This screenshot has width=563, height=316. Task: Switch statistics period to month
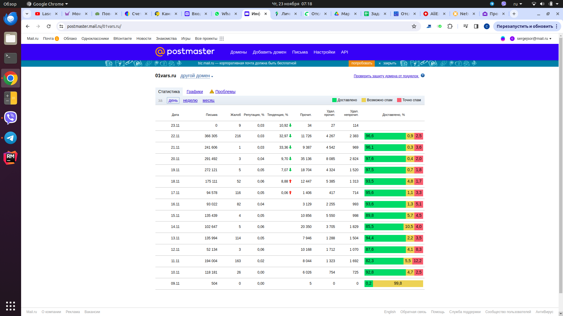pyautogui.click(x=208, y=100)
